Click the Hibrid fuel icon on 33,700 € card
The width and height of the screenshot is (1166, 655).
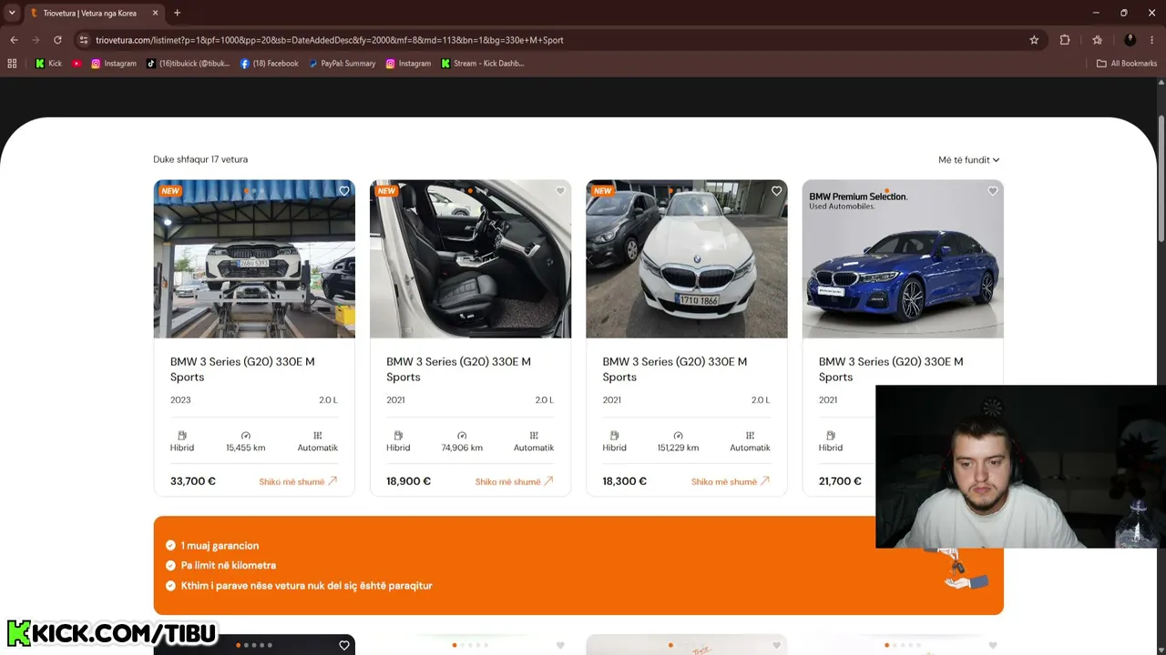182,436
